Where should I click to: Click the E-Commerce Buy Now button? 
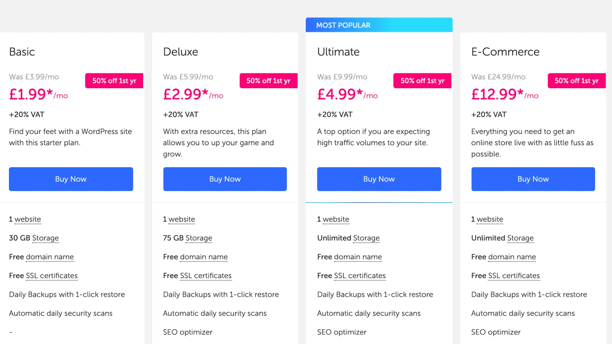tap(533, 178)
